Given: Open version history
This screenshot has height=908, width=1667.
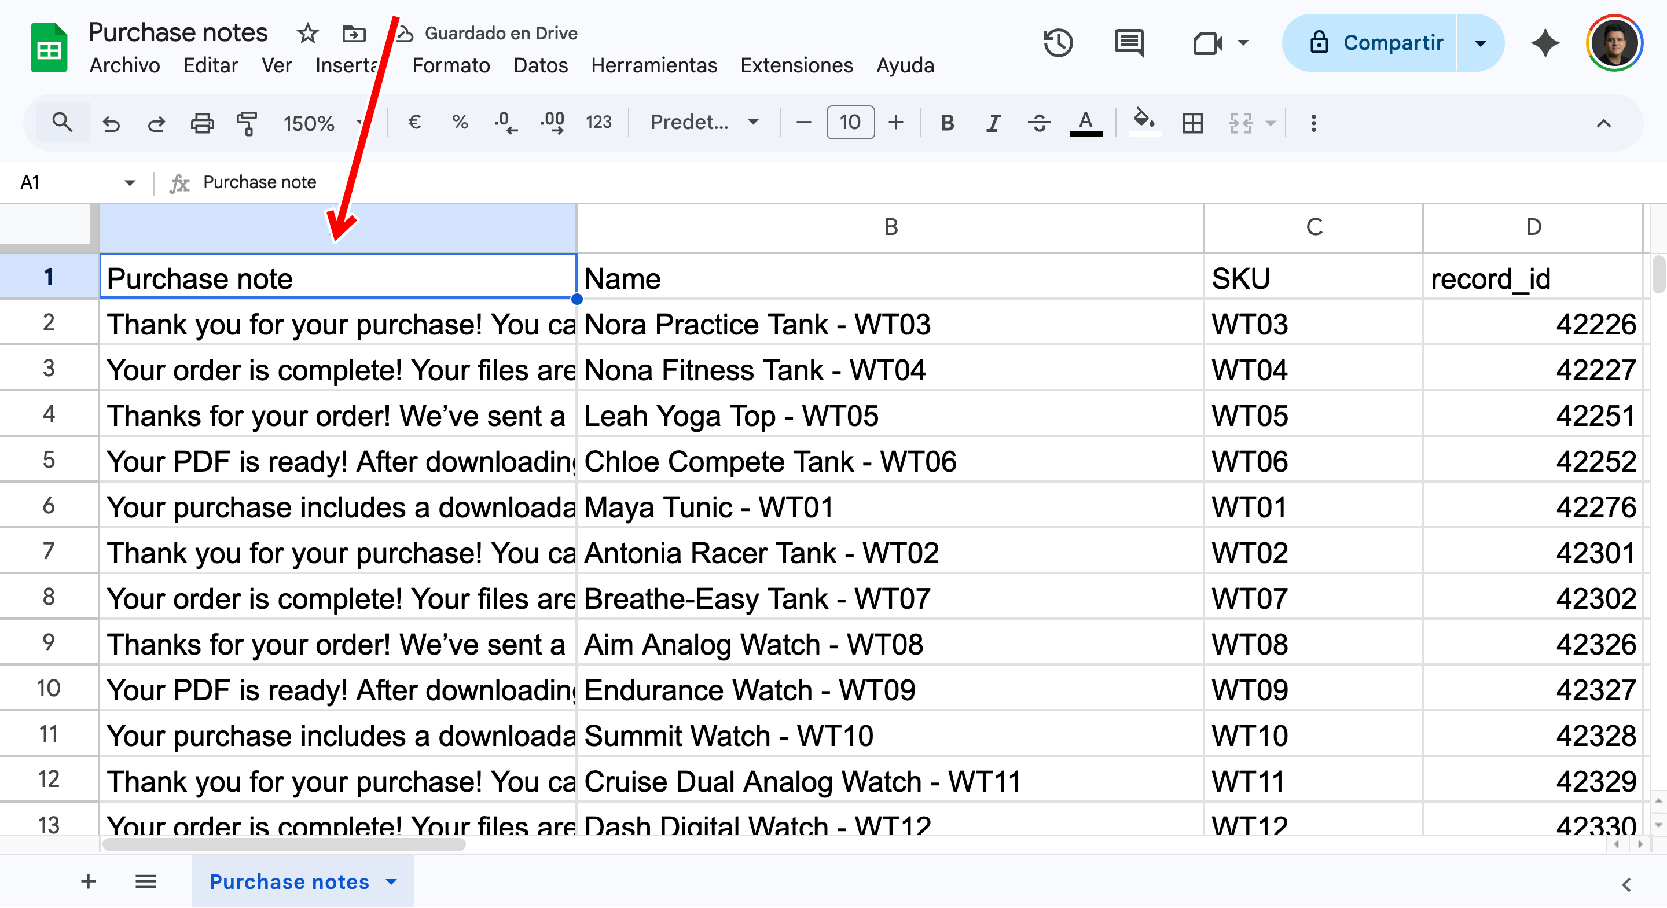Looking at the screenshot, I should pyautogui.click(x=1058, y=43).
